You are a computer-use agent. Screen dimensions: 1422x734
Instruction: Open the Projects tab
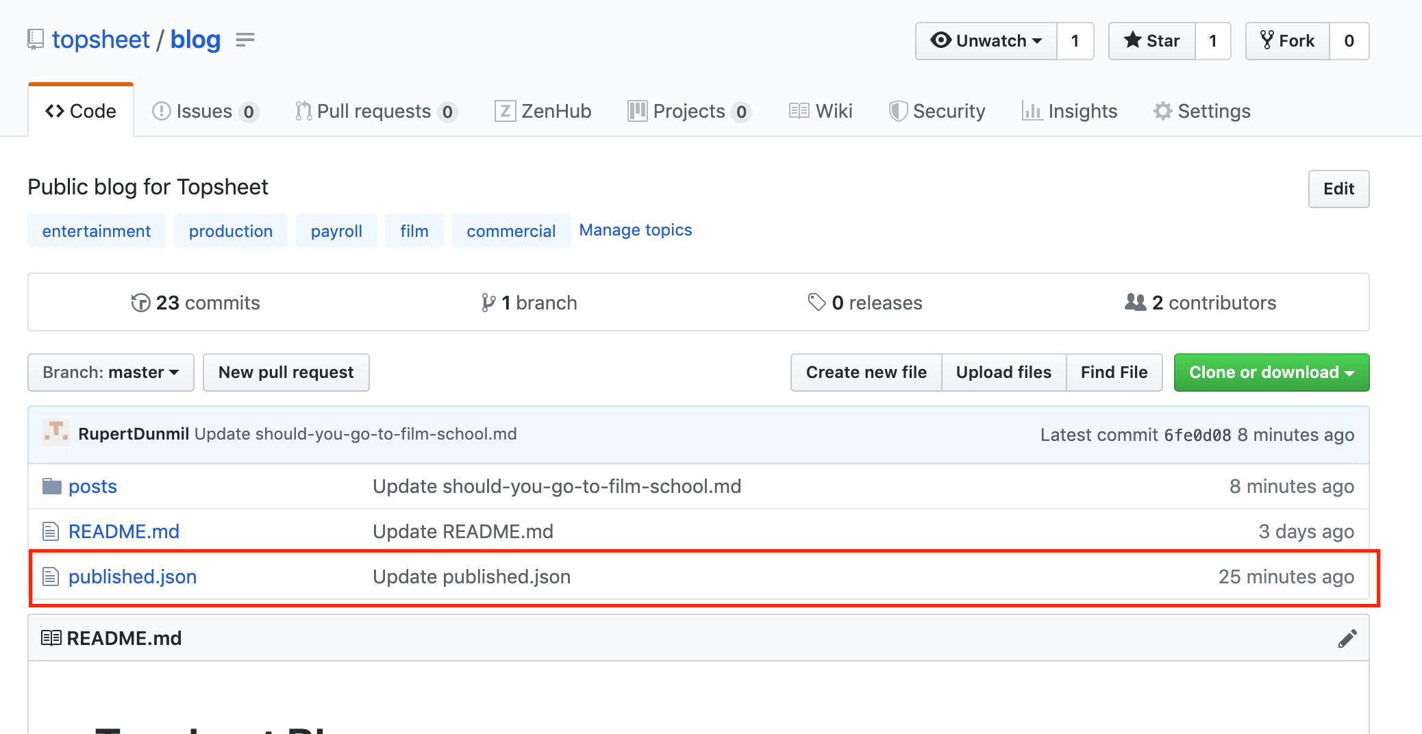point(689,111)
